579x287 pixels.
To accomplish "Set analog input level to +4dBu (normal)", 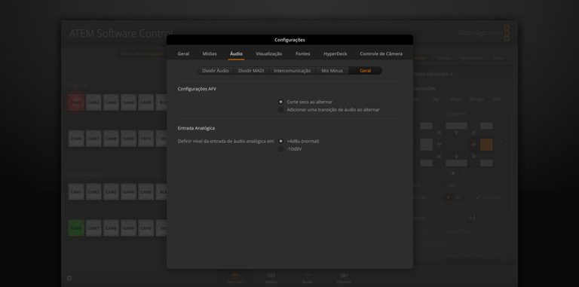I will [281, 142].
